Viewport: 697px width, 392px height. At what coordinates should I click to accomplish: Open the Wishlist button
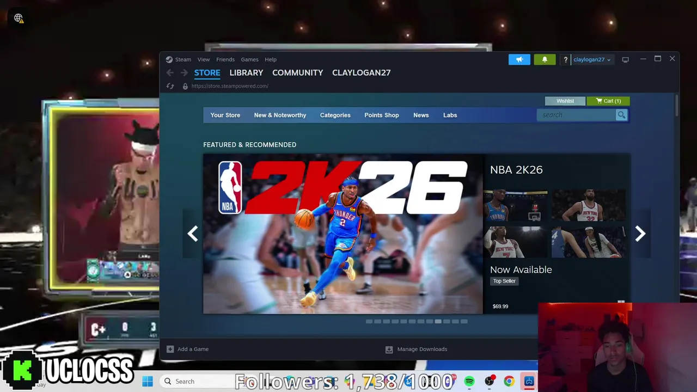(565, 101)
